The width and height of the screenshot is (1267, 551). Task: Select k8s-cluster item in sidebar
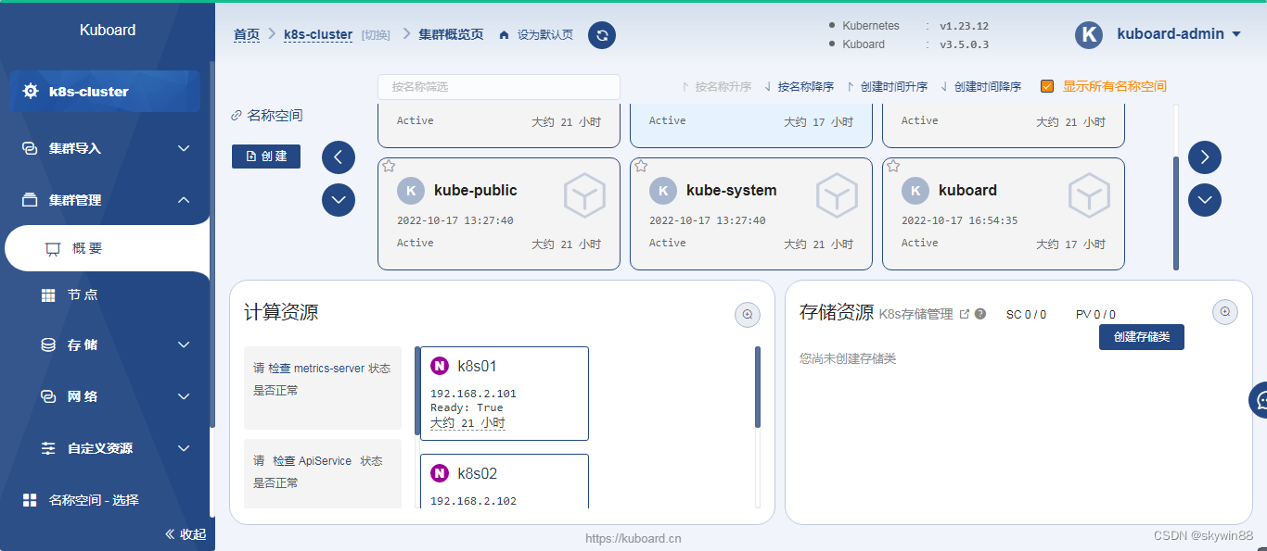coord(105,91)
